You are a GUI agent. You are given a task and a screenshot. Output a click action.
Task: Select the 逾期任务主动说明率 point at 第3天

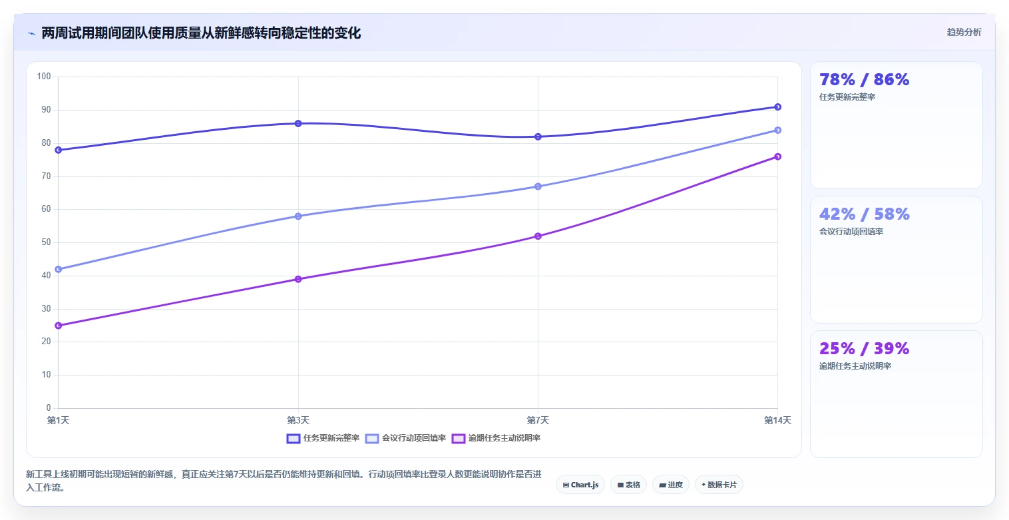click(298, 279)
